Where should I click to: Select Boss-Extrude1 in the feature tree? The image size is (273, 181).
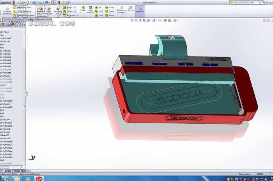pyautogui.click(x=5, y=38)
